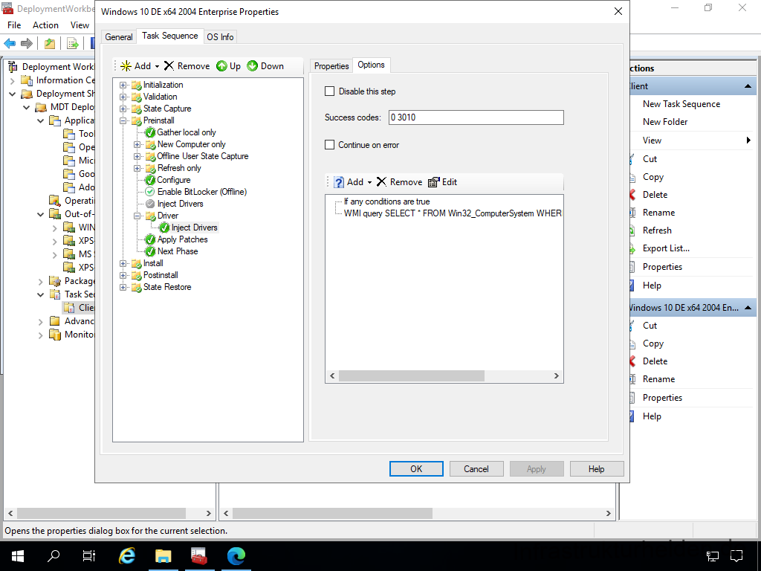Switch to the General tab
Screen dimensions: 761x571
118,37
